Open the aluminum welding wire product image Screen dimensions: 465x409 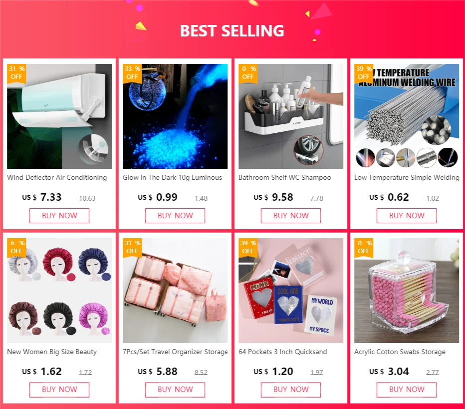tap(407, 116)
